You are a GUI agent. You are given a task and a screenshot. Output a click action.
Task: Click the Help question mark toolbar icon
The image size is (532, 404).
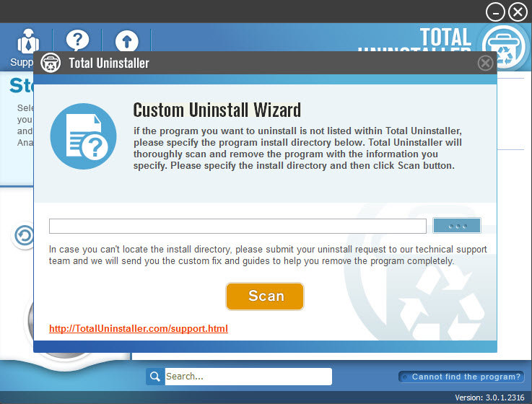[x=77, y=41]
